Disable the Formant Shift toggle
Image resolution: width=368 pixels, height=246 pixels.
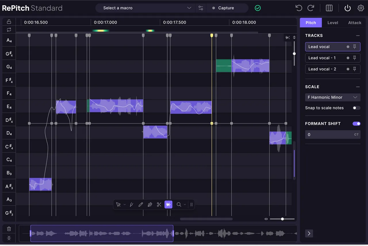click(356, 123)
